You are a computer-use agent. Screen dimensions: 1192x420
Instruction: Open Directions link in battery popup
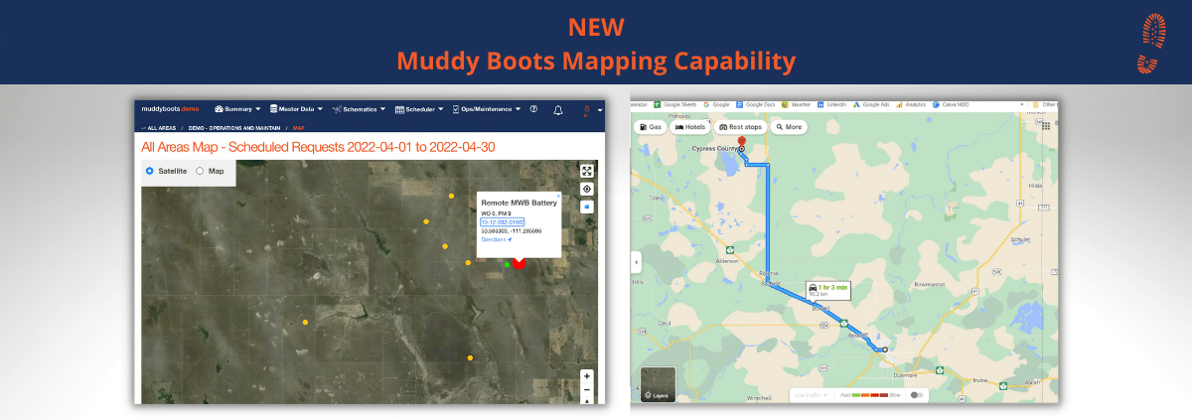click(x=496, y=239)
